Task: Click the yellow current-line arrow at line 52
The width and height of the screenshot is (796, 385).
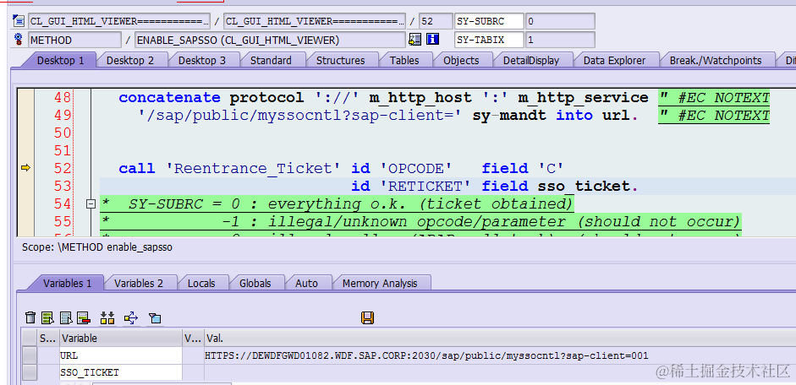Action: [x=25, y=168]
